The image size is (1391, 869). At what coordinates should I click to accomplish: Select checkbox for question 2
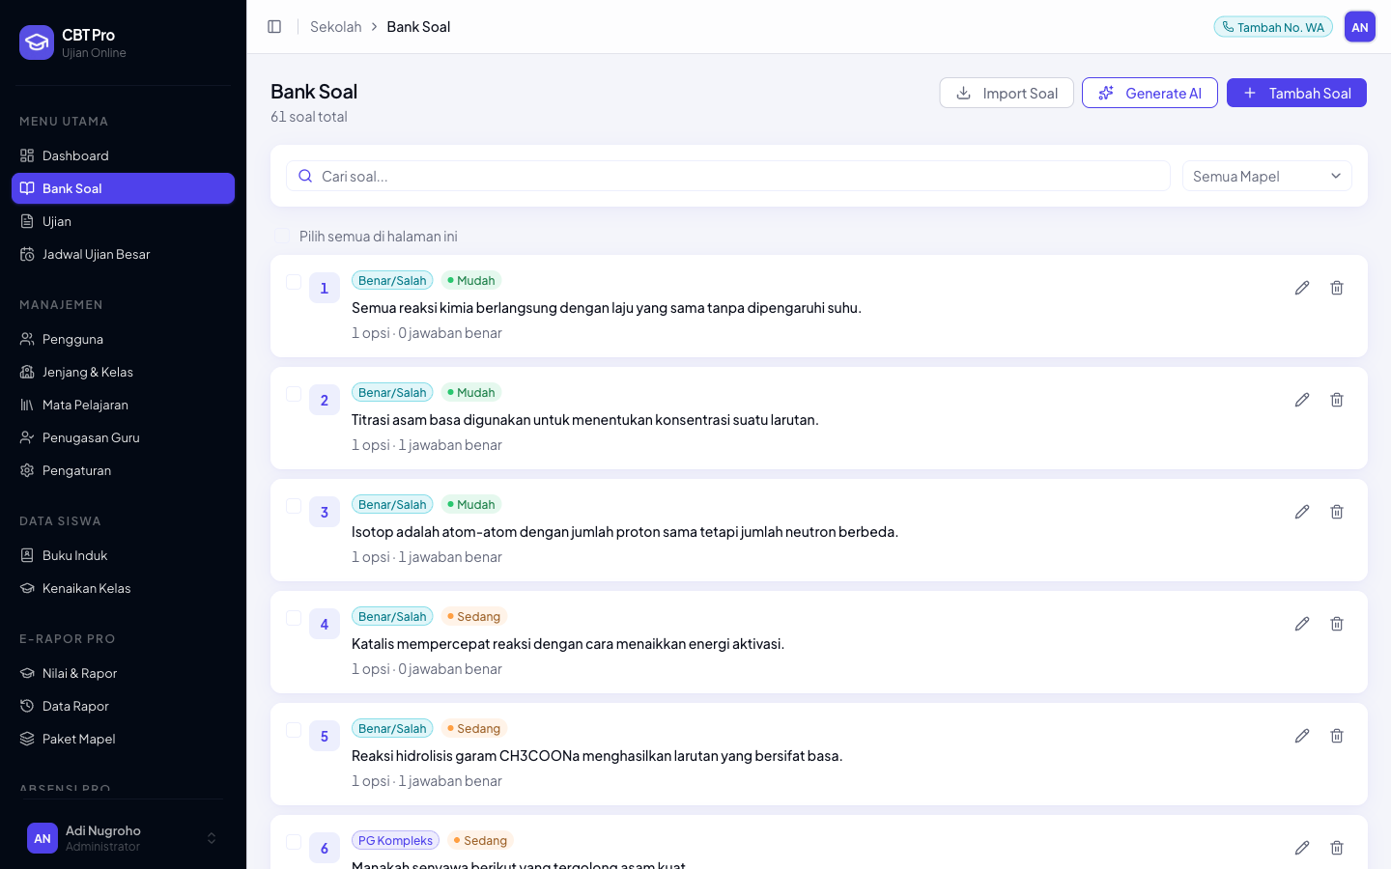[294, 394]
